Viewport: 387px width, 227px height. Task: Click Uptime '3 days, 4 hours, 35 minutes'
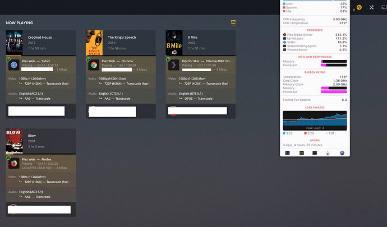(x=303, y=145)
